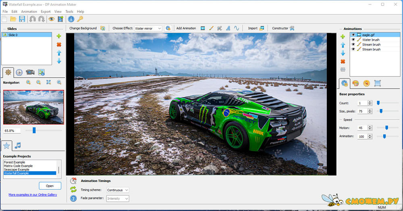
Task: Click the Open button for example project
Action: pos(50,186)
